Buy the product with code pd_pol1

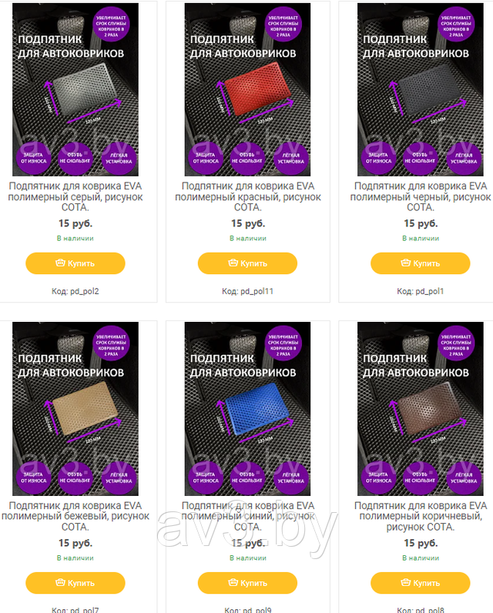[x=421, y=263]
